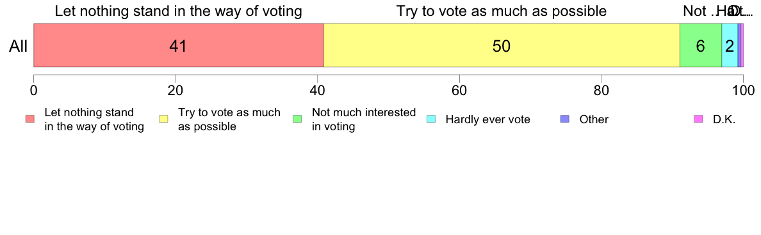Click the 'Hardly ever vote' legend text

click(487, 119)
